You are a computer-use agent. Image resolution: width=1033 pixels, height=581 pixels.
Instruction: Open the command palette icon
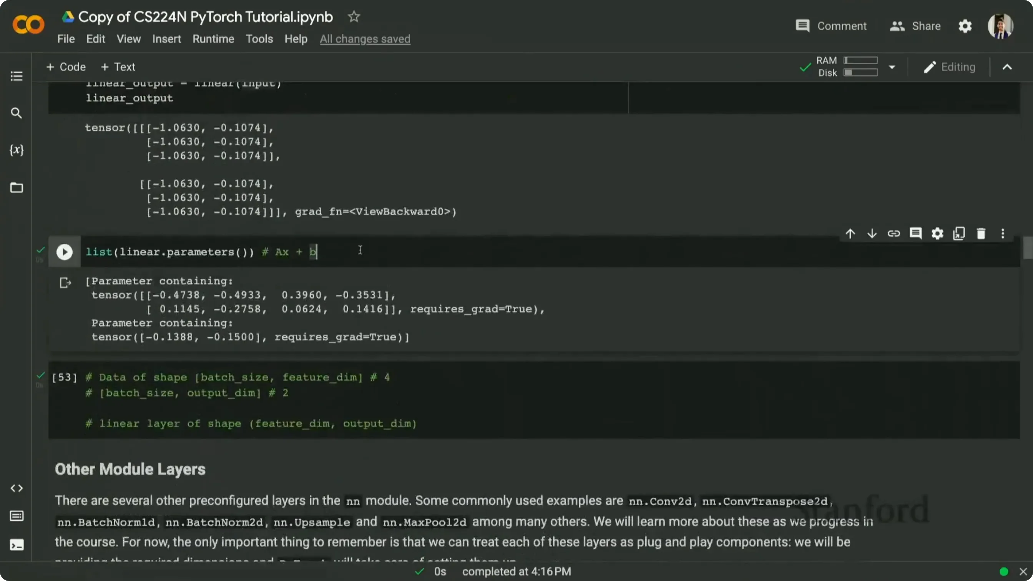(17, 516)
